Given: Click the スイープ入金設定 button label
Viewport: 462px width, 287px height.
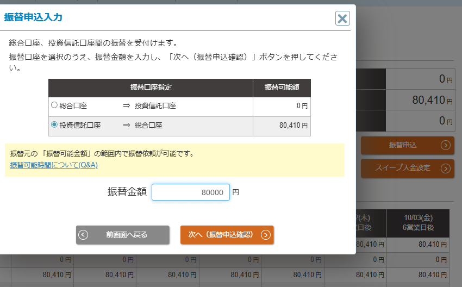Looking at the screenshot, I should click(402, 168).
